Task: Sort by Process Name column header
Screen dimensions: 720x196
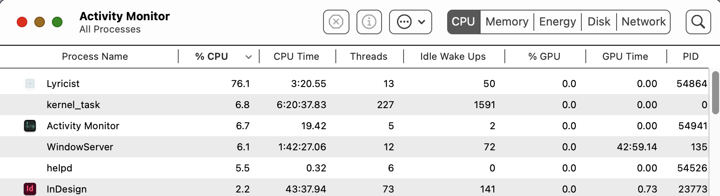Action: point(95,57)
